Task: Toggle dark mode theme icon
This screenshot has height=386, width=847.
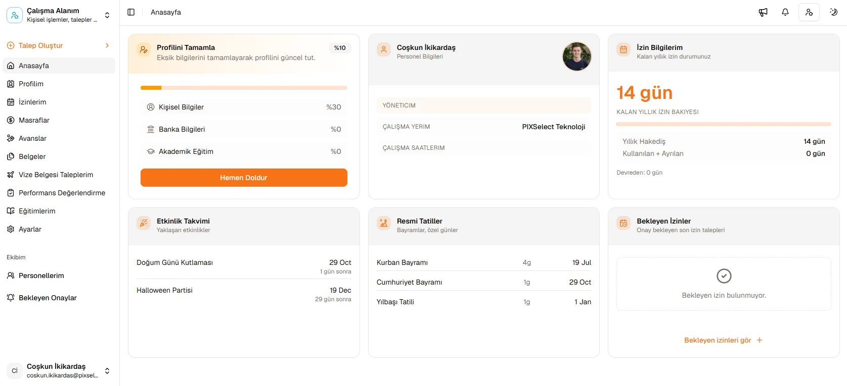Action: pyautogui.click(x=833, y=12)
